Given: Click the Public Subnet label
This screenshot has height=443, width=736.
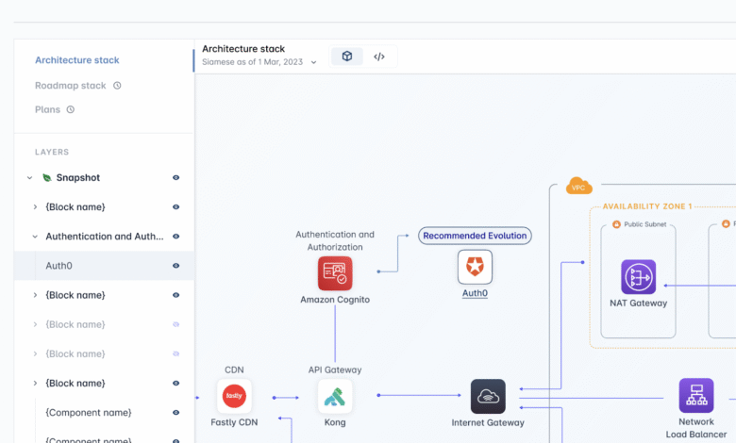Looking at the screenshot, I should coord(644,224).
